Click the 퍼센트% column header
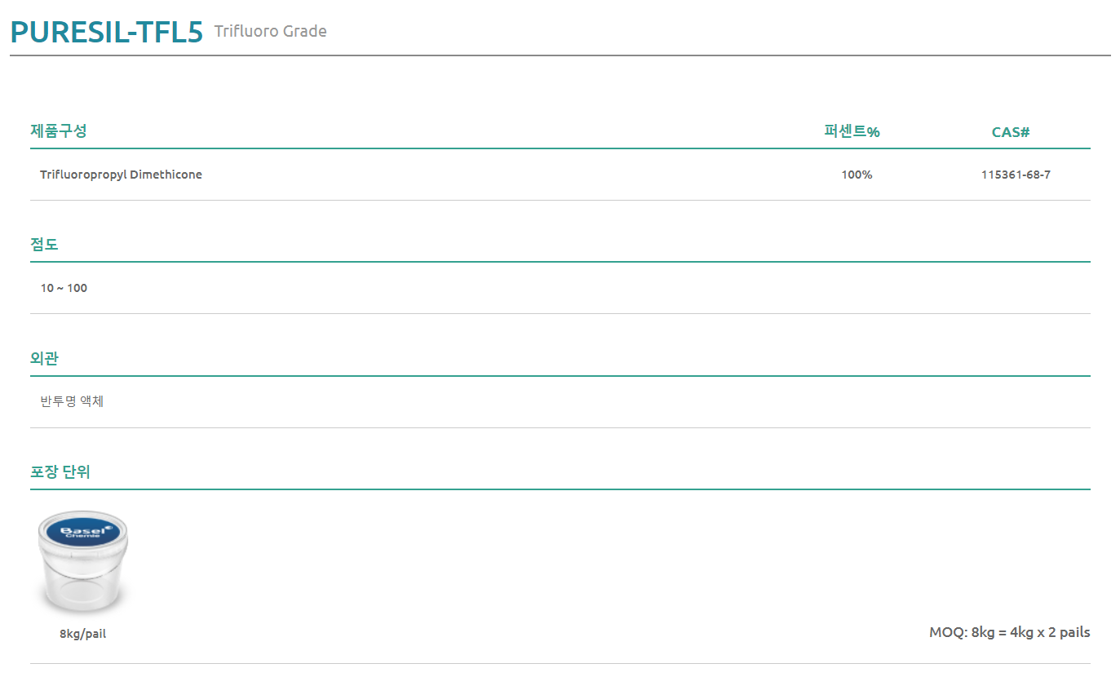1120x677 pixels. (852, 131)
